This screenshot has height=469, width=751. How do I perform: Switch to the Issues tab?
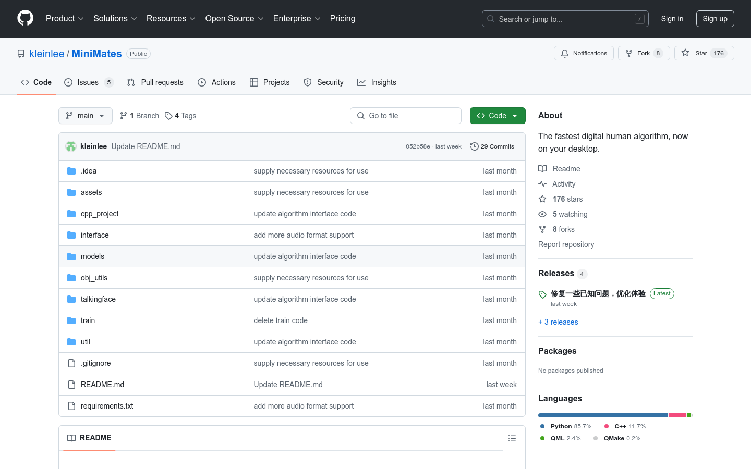point(89,82)
